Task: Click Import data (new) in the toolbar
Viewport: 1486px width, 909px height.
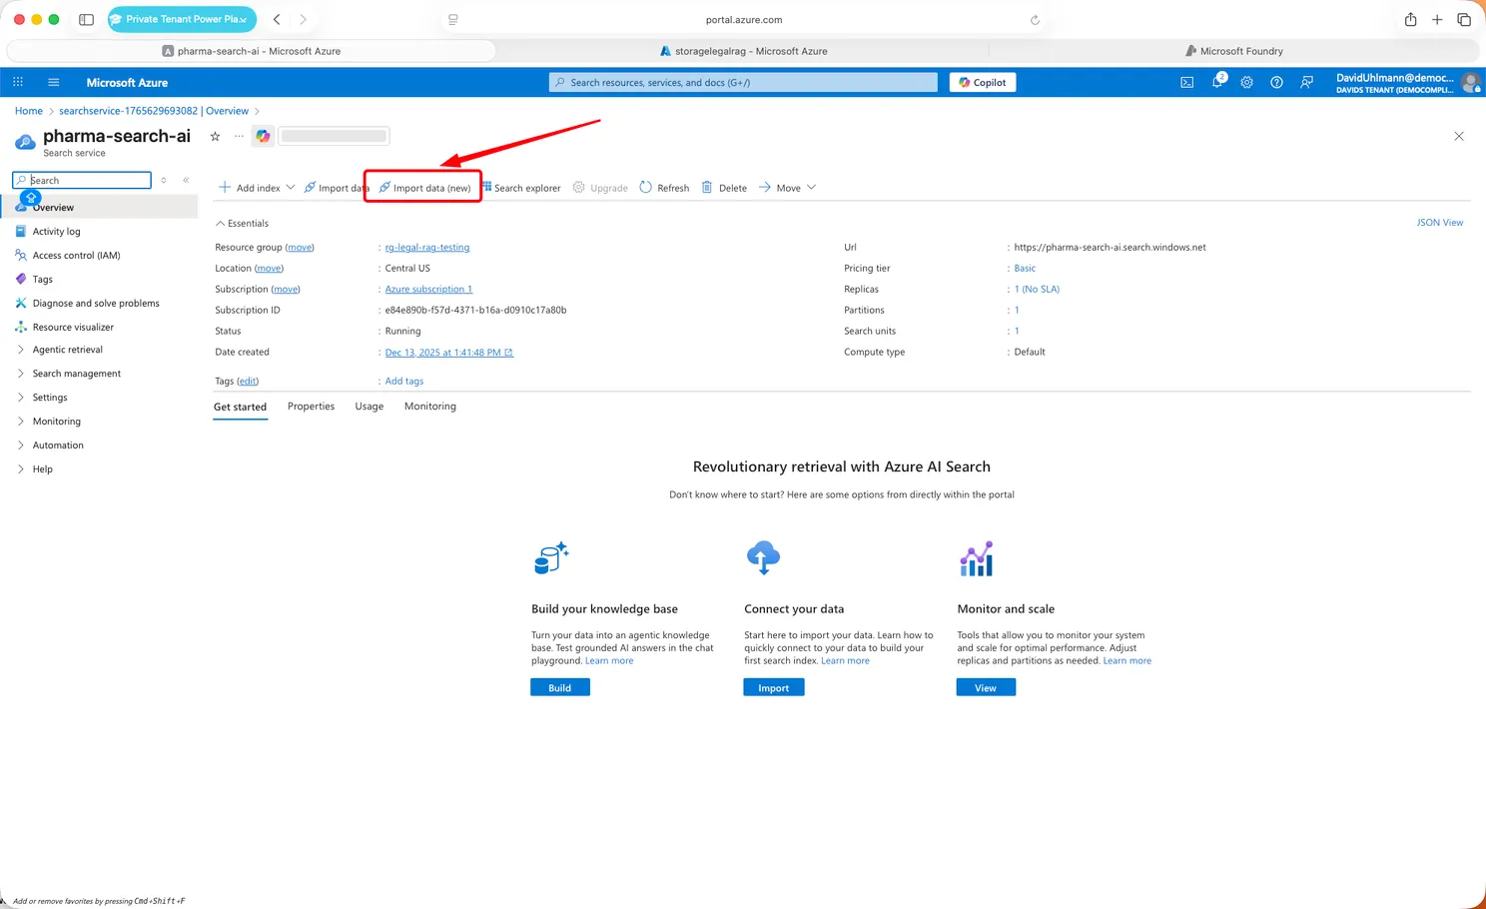Action: tap(424, 188)
